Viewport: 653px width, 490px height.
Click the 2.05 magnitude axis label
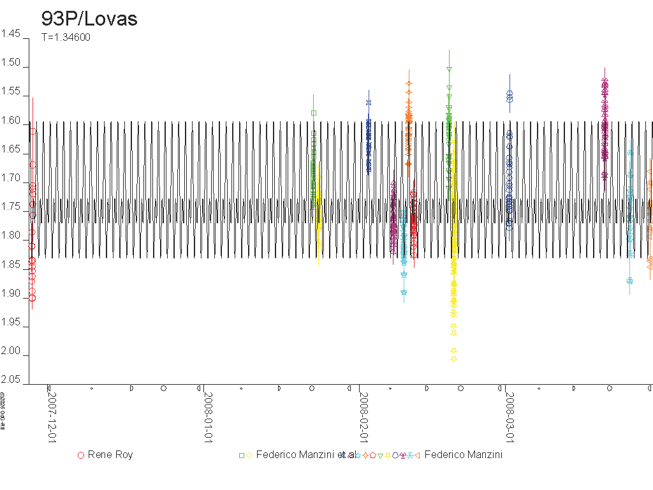pyautogui.click(x=10, y=380)
